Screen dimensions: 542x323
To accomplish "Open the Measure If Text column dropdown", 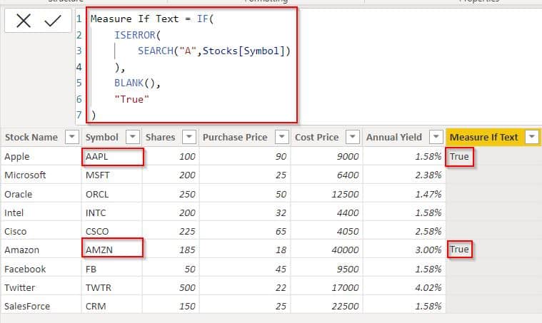I will pos(531,137).
